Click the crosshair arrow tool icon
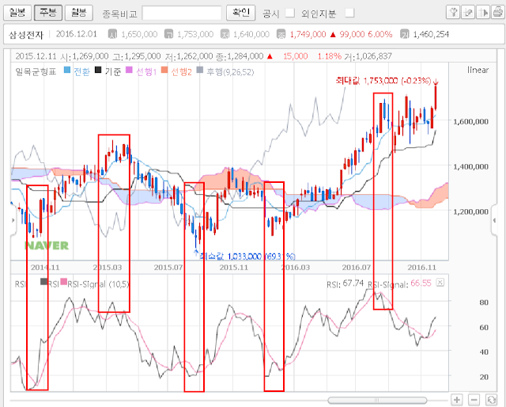Screen dimensions: 506x407 (x=483, y=13)
